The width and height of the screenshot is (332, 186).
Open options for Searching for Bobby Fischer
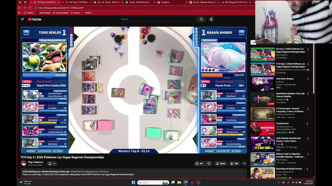[308, 169]
